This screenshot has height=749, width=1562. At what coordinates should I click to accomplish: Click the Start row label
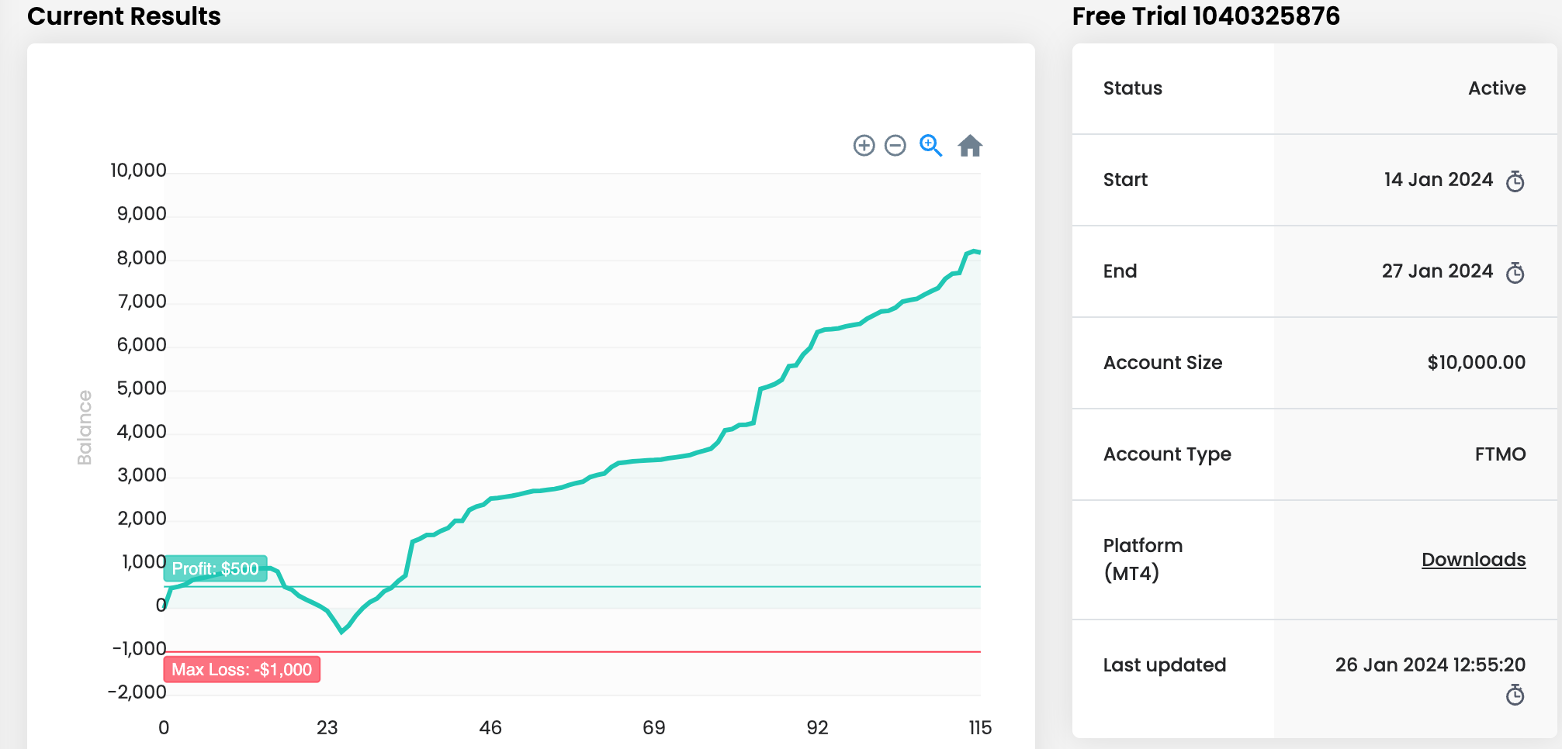tap(1125, 180)
